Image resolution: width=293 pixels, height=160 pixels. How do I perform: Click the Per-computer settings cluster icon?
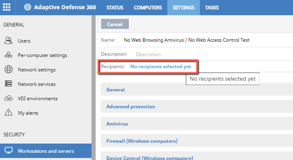coord(8,55)
